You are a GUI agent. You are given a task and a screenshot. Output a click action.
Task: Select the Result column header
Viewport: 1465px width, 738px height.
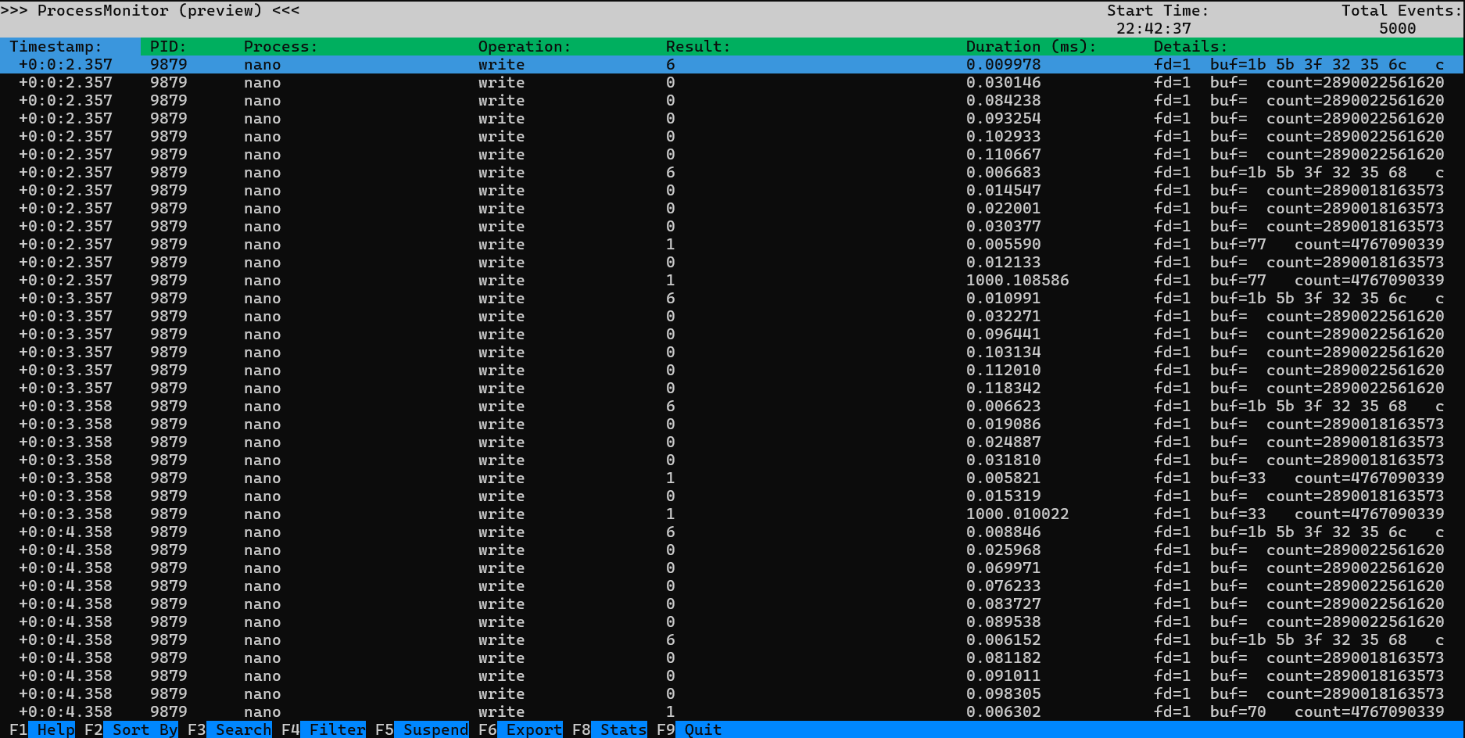[x=698, y=47]
